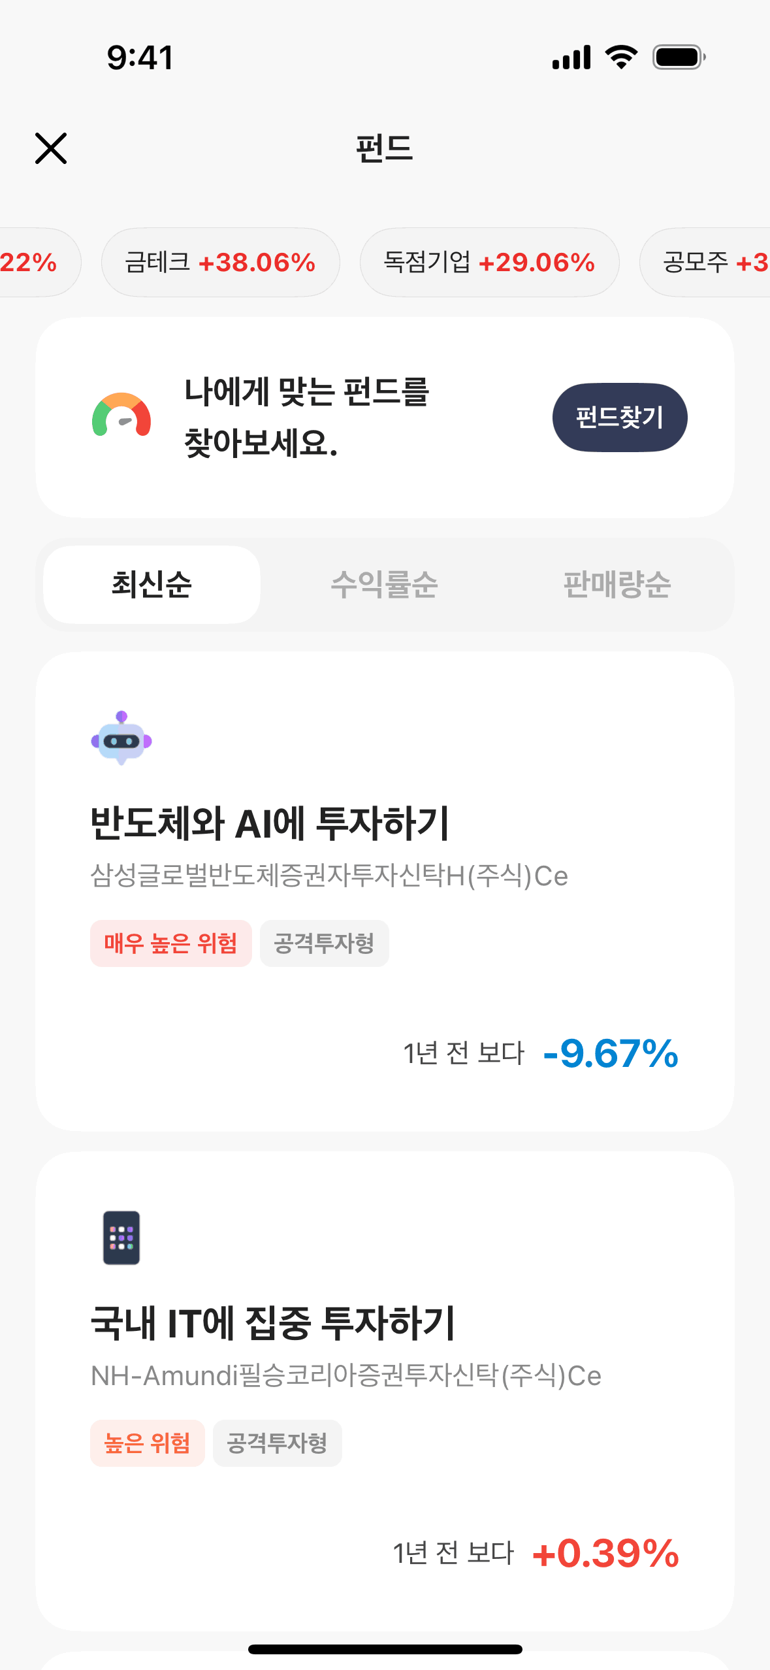770x1670 pixels.
Task: Select the 독점기업 +29.06% theme chip
Action: click(489, 263)
